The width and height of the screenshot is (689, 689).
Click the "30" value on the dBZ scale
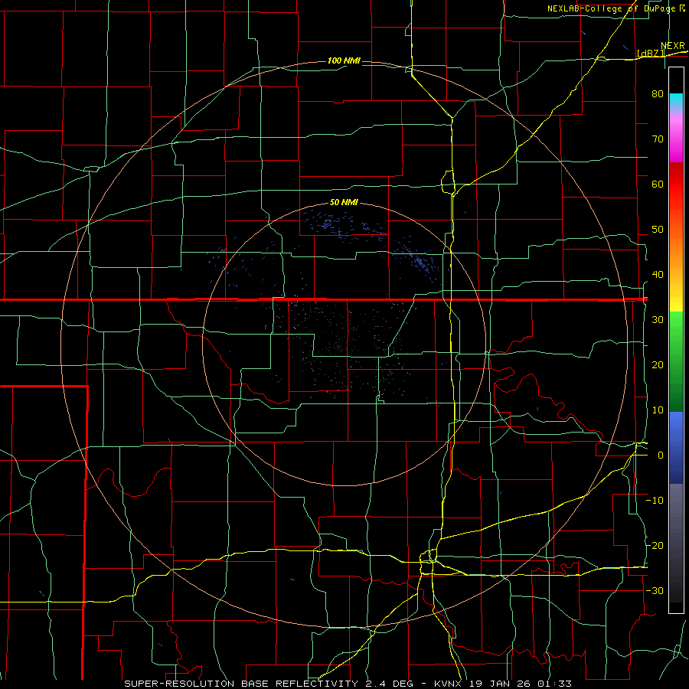(x=658, y=319)
